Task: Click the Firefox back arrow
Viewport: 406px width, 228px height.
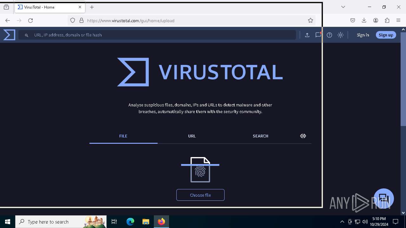Action: [x=8, y=21]
